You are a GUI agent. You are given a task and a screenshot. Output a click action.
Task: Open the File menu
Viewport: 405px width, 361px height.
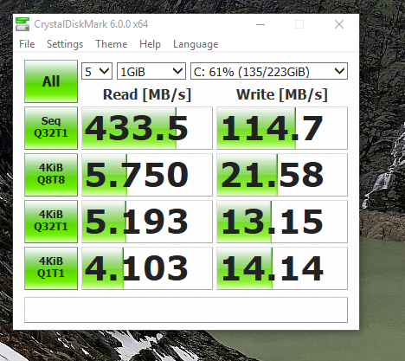(27, 44)
